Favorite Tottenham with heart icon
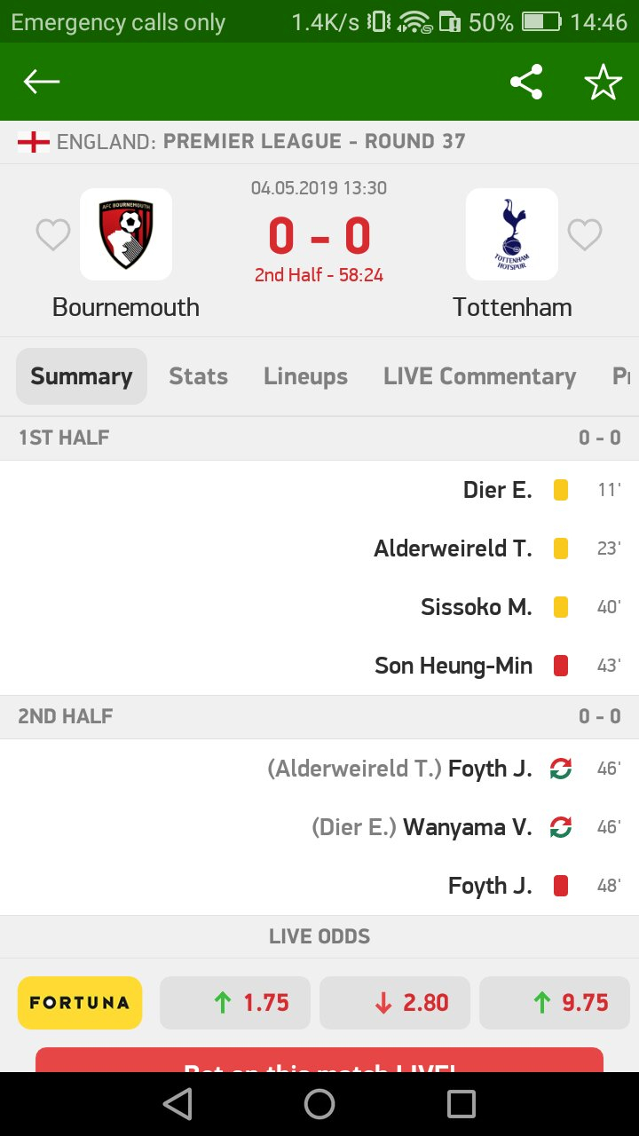The height and width of the screenshot is (1136, 639). (x=585, y=235)
